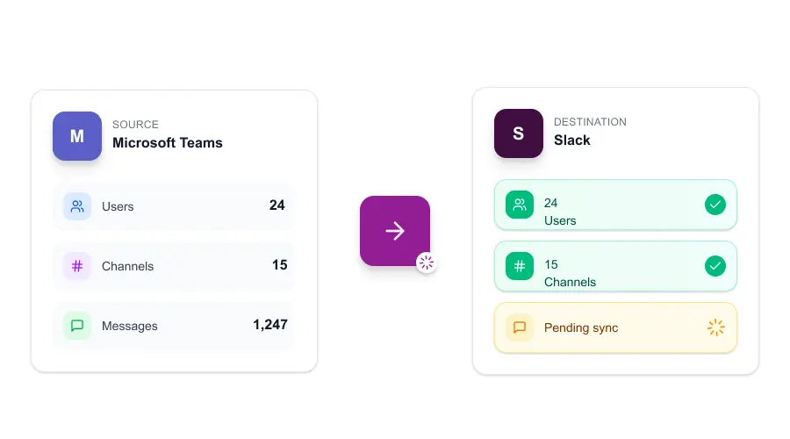Select the Users row in Microsoft Teams card
The height and width of the screenshot is (439, 790).
click(x=174, y=206)
